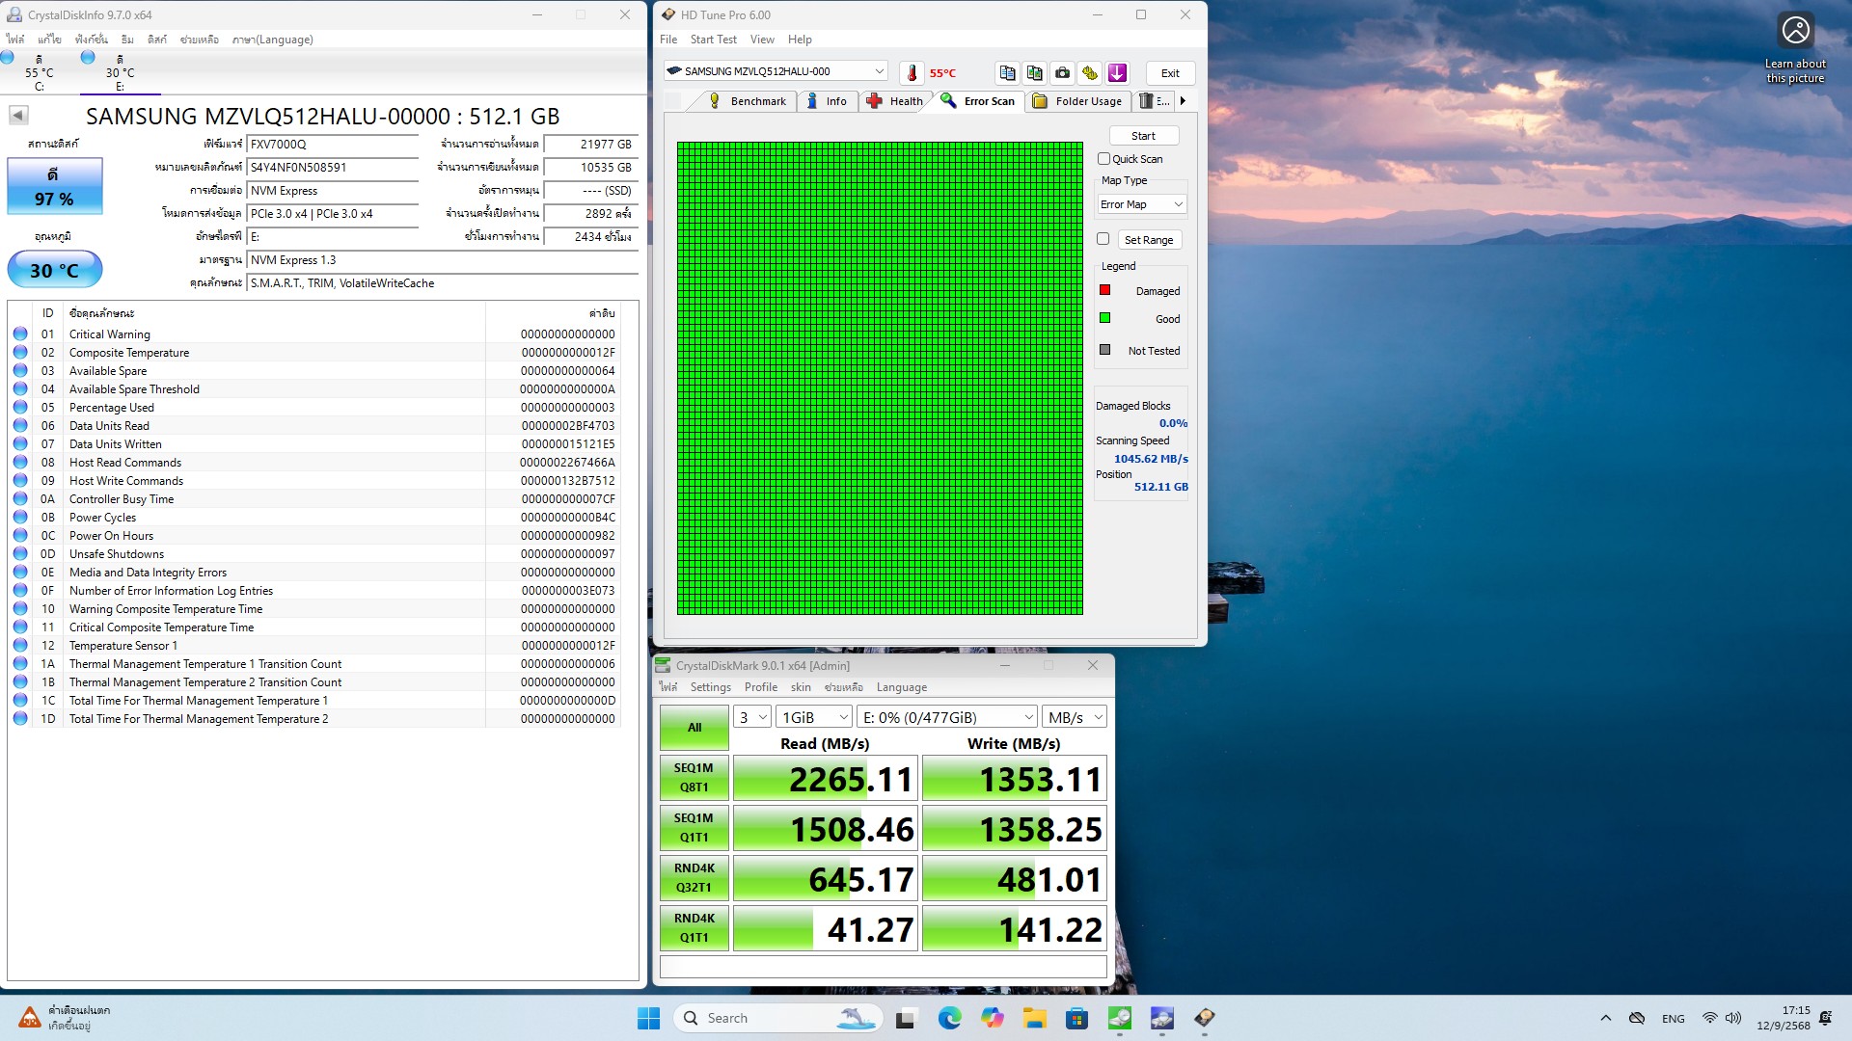Run the RND4K Q32T1 test
This screenshot has width=1852, height=1041.
click(694, 878)
